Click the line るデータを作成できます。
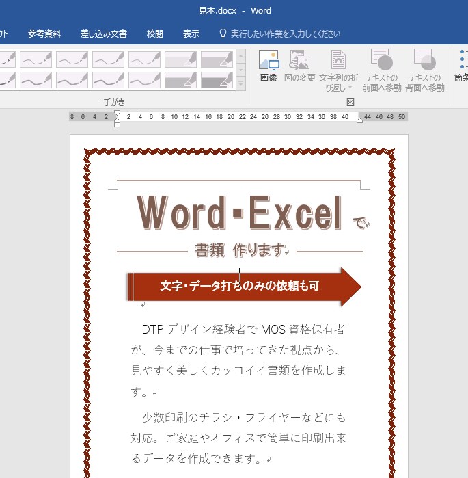The height and width of the screenshot is (478, 468). 198,458
